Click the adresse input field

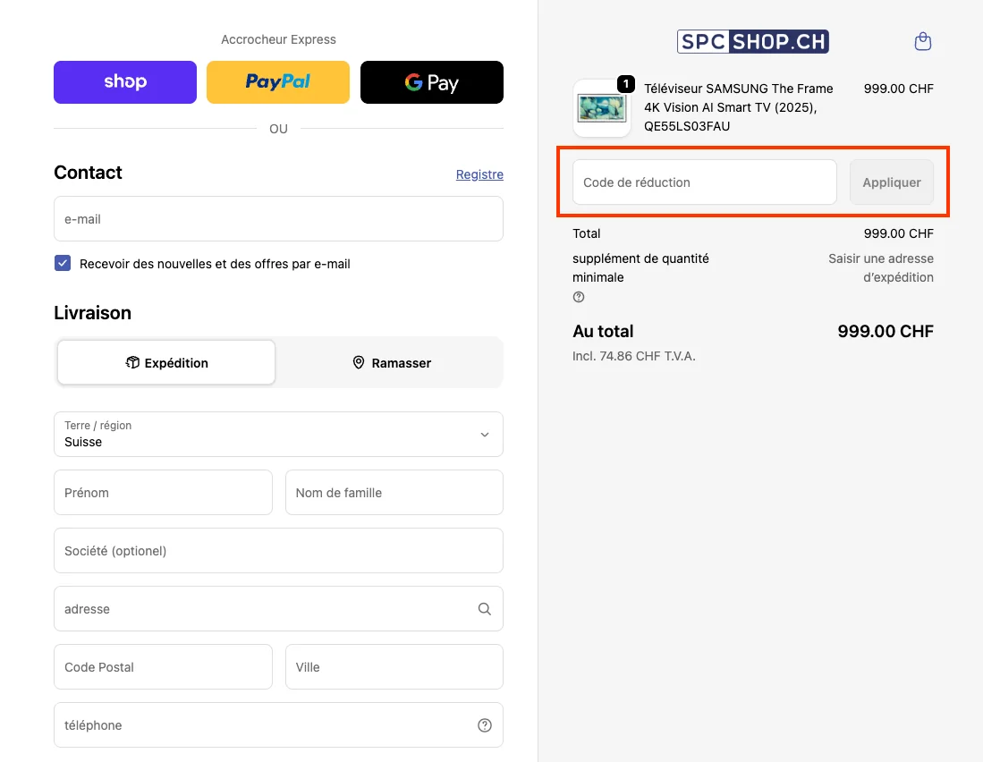[x=278, y=608]
